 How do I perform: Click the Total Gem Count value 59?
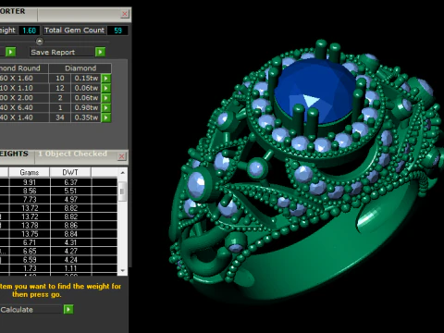coord(117,31)
